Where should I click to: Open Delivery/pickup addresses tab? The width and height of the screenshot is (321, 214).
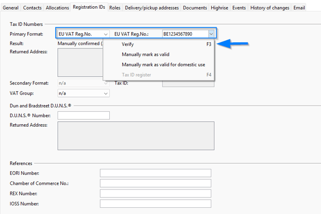tap(151, 8)
